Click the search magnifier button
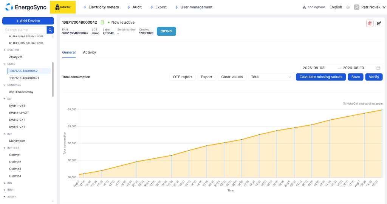 pos(50,30)
